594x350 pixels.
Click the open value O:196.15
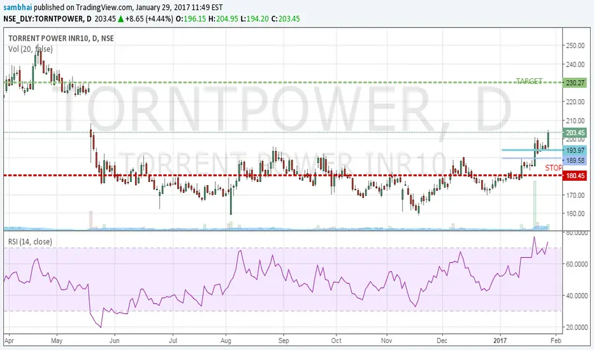pyautogui.click(x=191, y=18)
